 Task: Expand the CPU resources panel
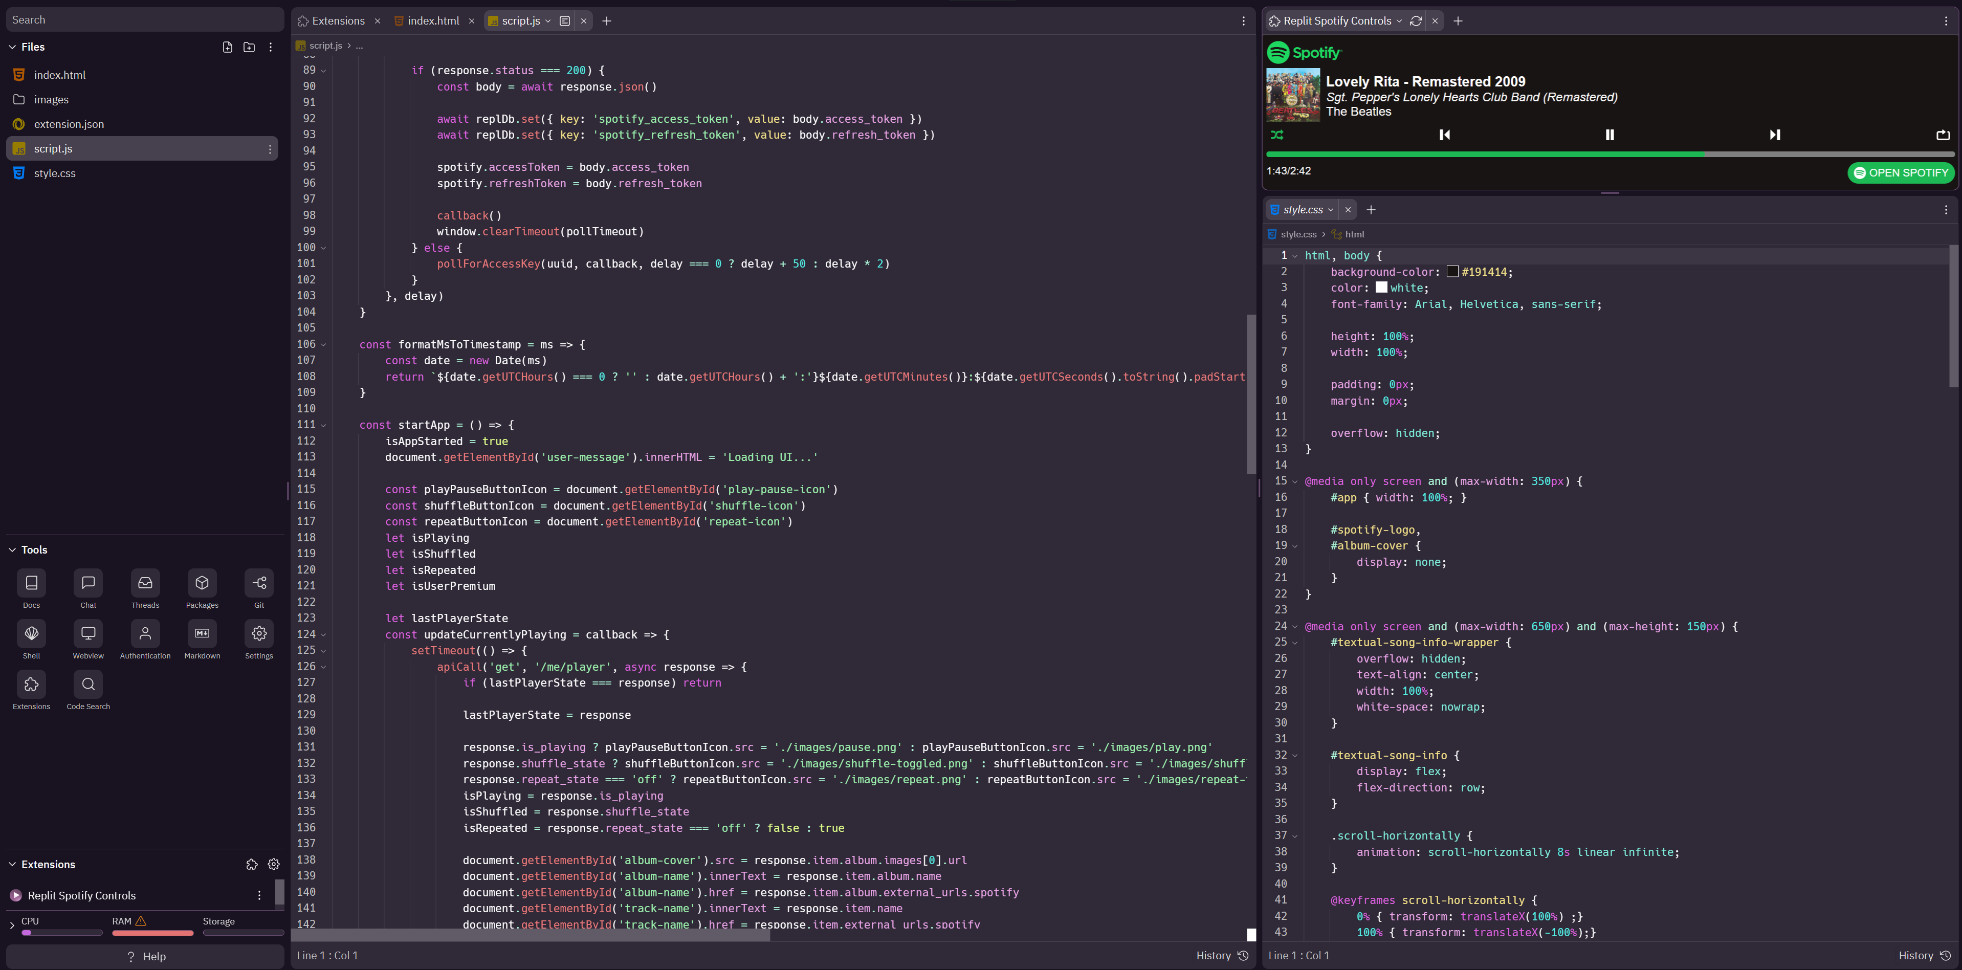[12, 926]
